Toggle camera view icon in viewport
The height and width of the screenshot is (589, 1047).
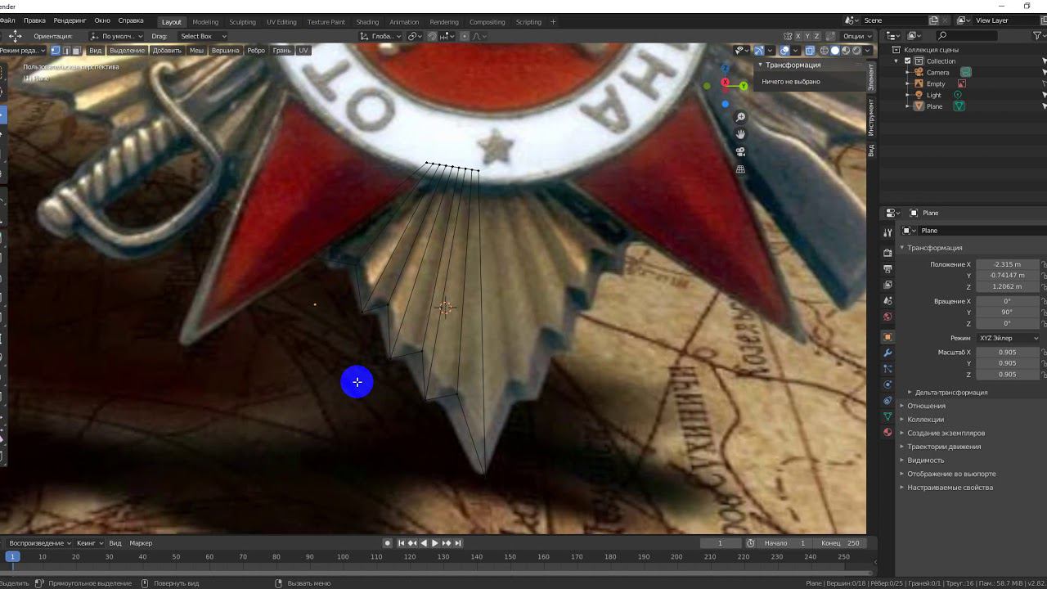740,151
